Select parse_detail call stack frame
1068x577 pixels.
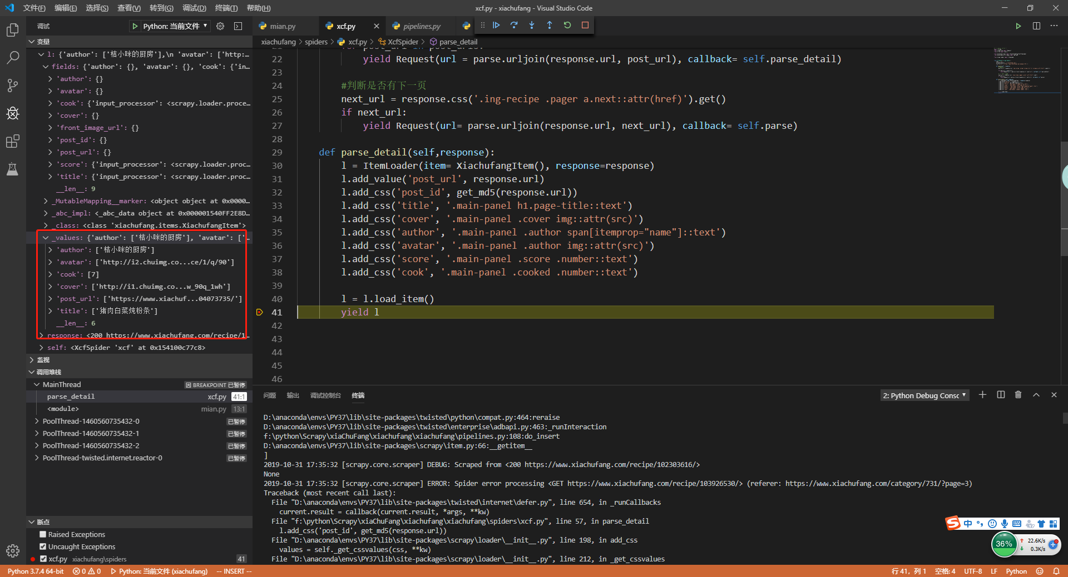point(139,397)
